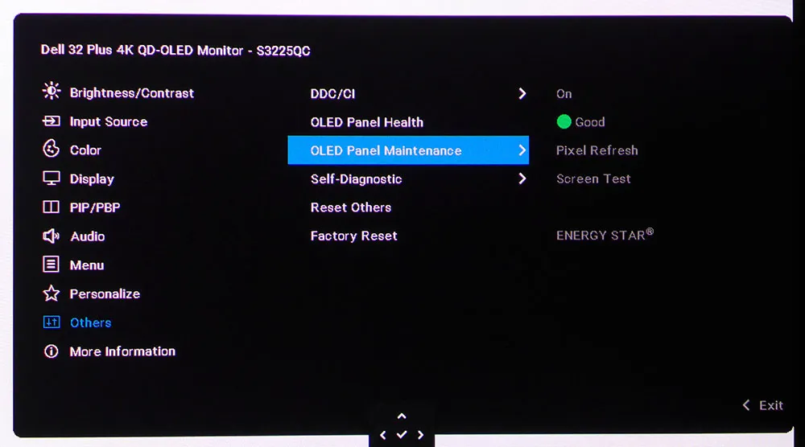
Task: Choose Reset Others
Action: (x=351, y=207)
